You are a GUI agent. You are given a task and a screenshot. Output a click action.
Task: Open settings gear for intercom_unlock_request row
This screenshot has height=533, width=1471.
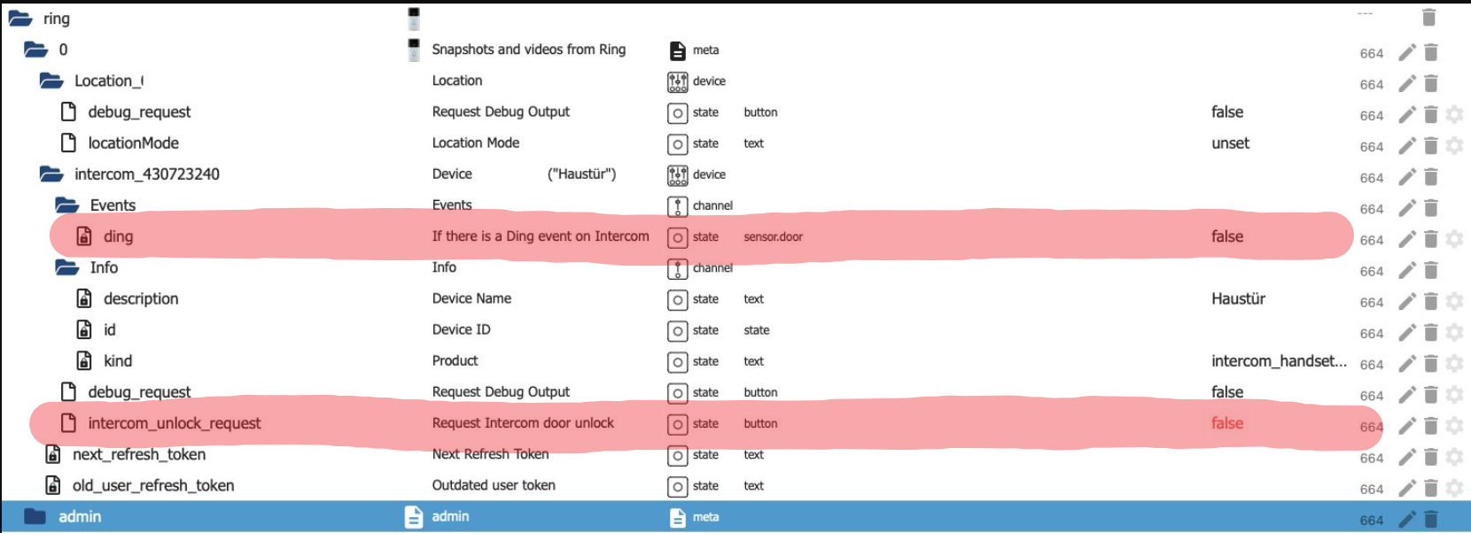tap(1454, 426)
